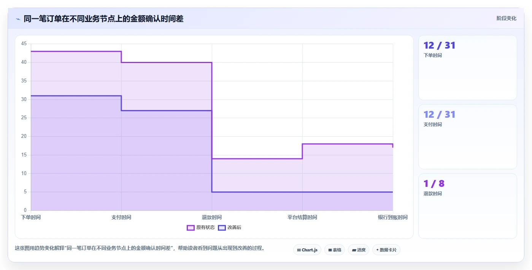
Task: Click the chart title heading text
Action: point(103,19)
